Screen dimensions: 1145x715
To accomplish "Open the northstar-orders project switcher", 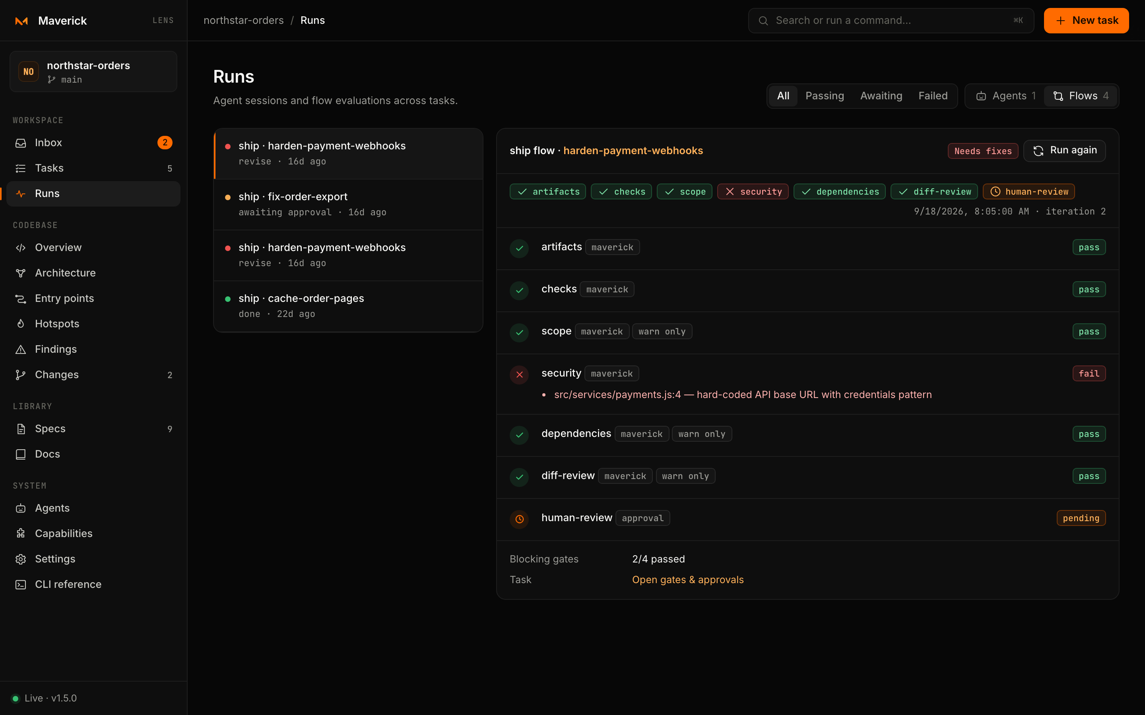I will click(x=93, y=71).
